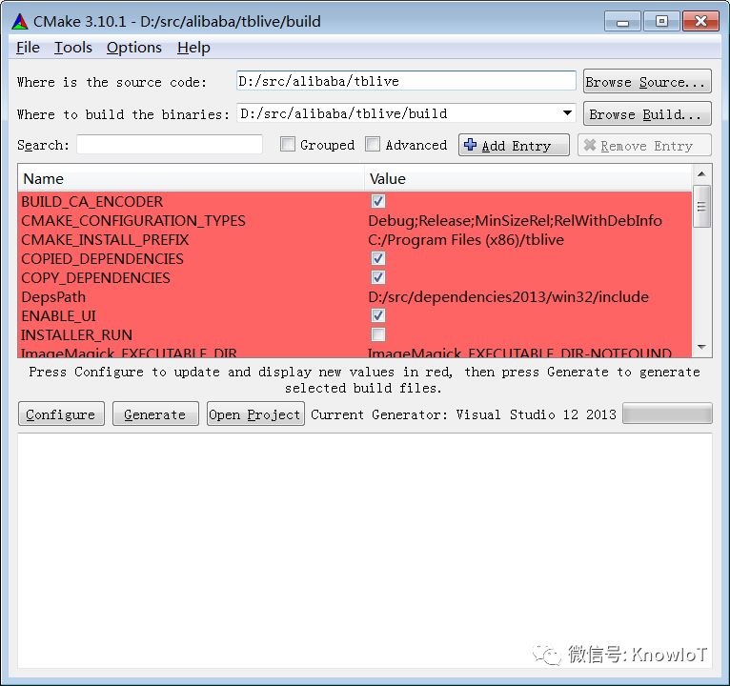Expand the build binaries path dropdown
The height and width of the screenshot is (686, 730).
567,113
